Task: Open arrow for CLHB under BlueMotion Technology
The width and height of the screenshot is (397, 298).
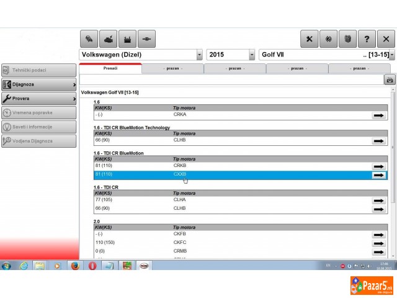Action: [x=378, y=141]
